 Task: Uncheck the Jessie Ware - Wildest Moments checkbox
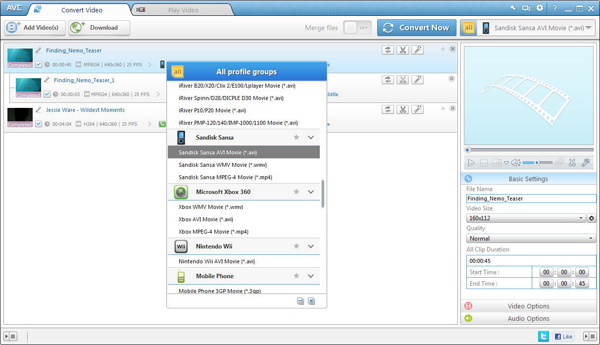39,124
